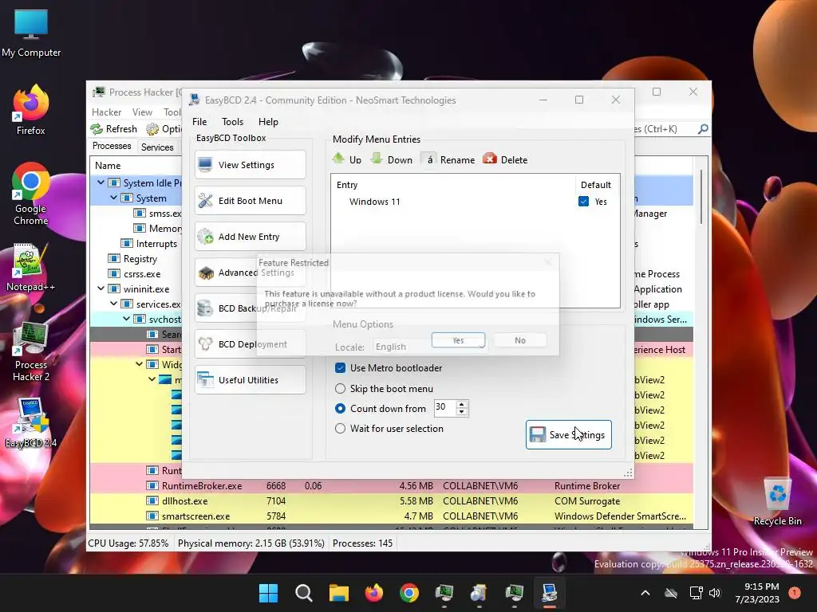
Task: Show hidden system tray icons
Action: [645, 593]
